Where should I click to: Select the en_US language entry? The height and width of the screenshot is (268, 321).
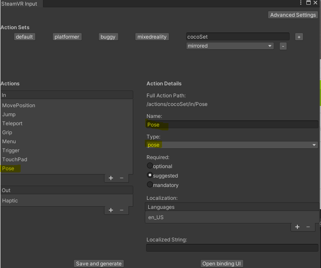pos(232,217)
